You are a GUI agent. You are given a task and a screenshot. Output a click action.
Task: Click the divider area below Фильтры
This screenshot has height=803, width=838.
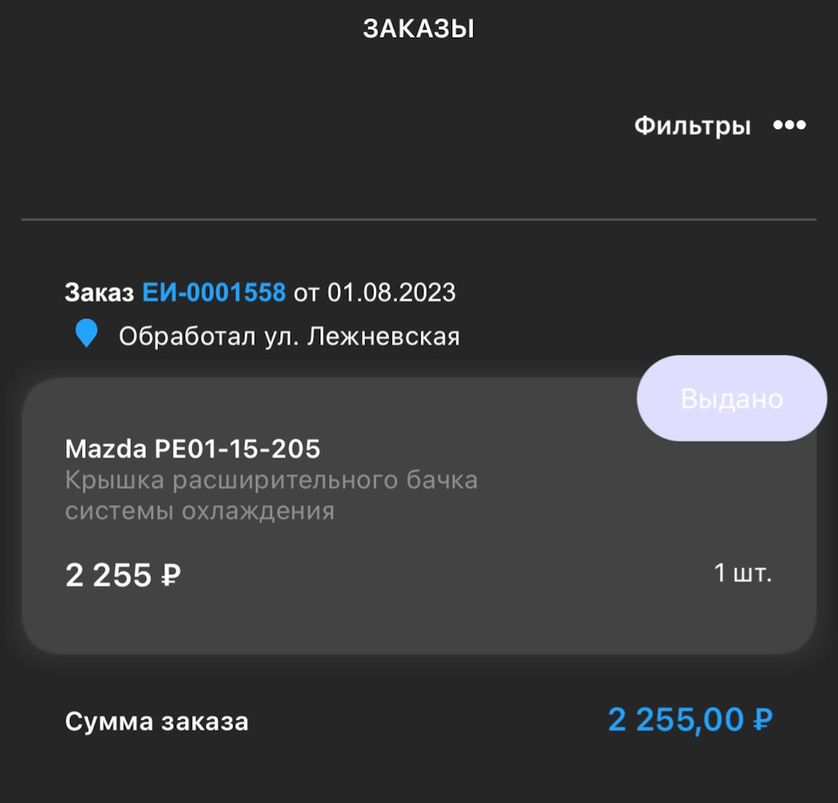tap(419, 217)
